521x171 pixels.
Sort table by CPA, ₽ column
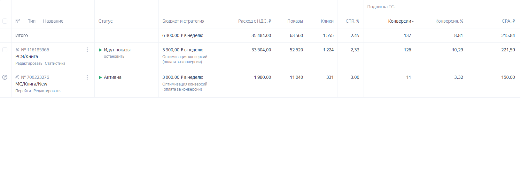pyautogui.click(x=508, y=21)
